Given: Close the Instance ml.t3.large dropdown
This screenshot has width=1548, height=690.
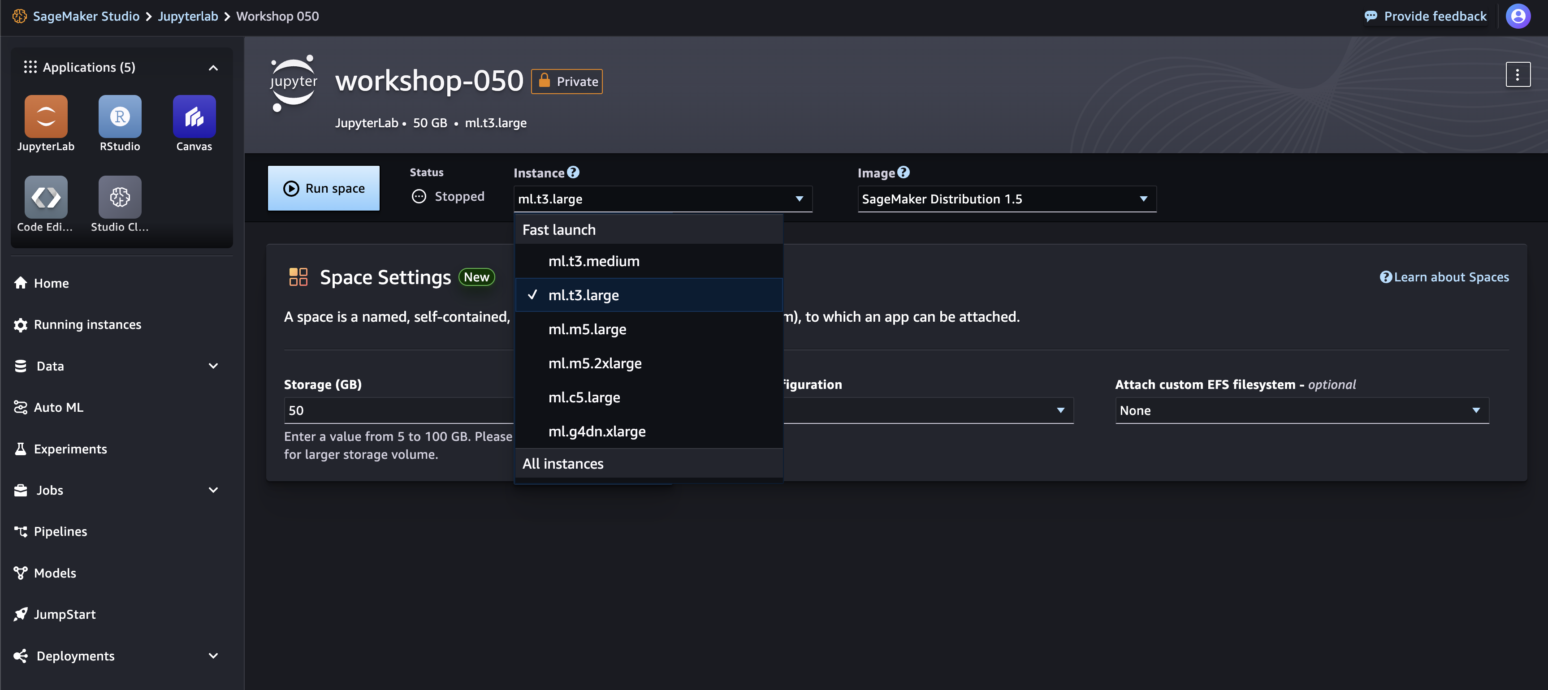Looking at the screenshot, I should coord(663,199).
